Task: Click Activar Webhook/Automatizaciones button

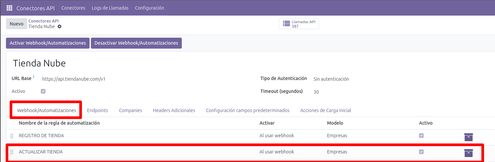Action: tap(48, 43)
